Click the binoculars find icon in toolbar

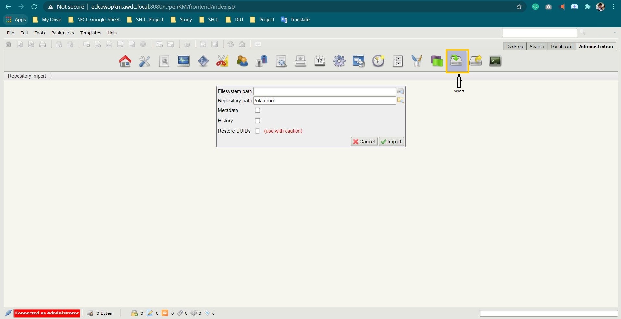click(8, 44)
